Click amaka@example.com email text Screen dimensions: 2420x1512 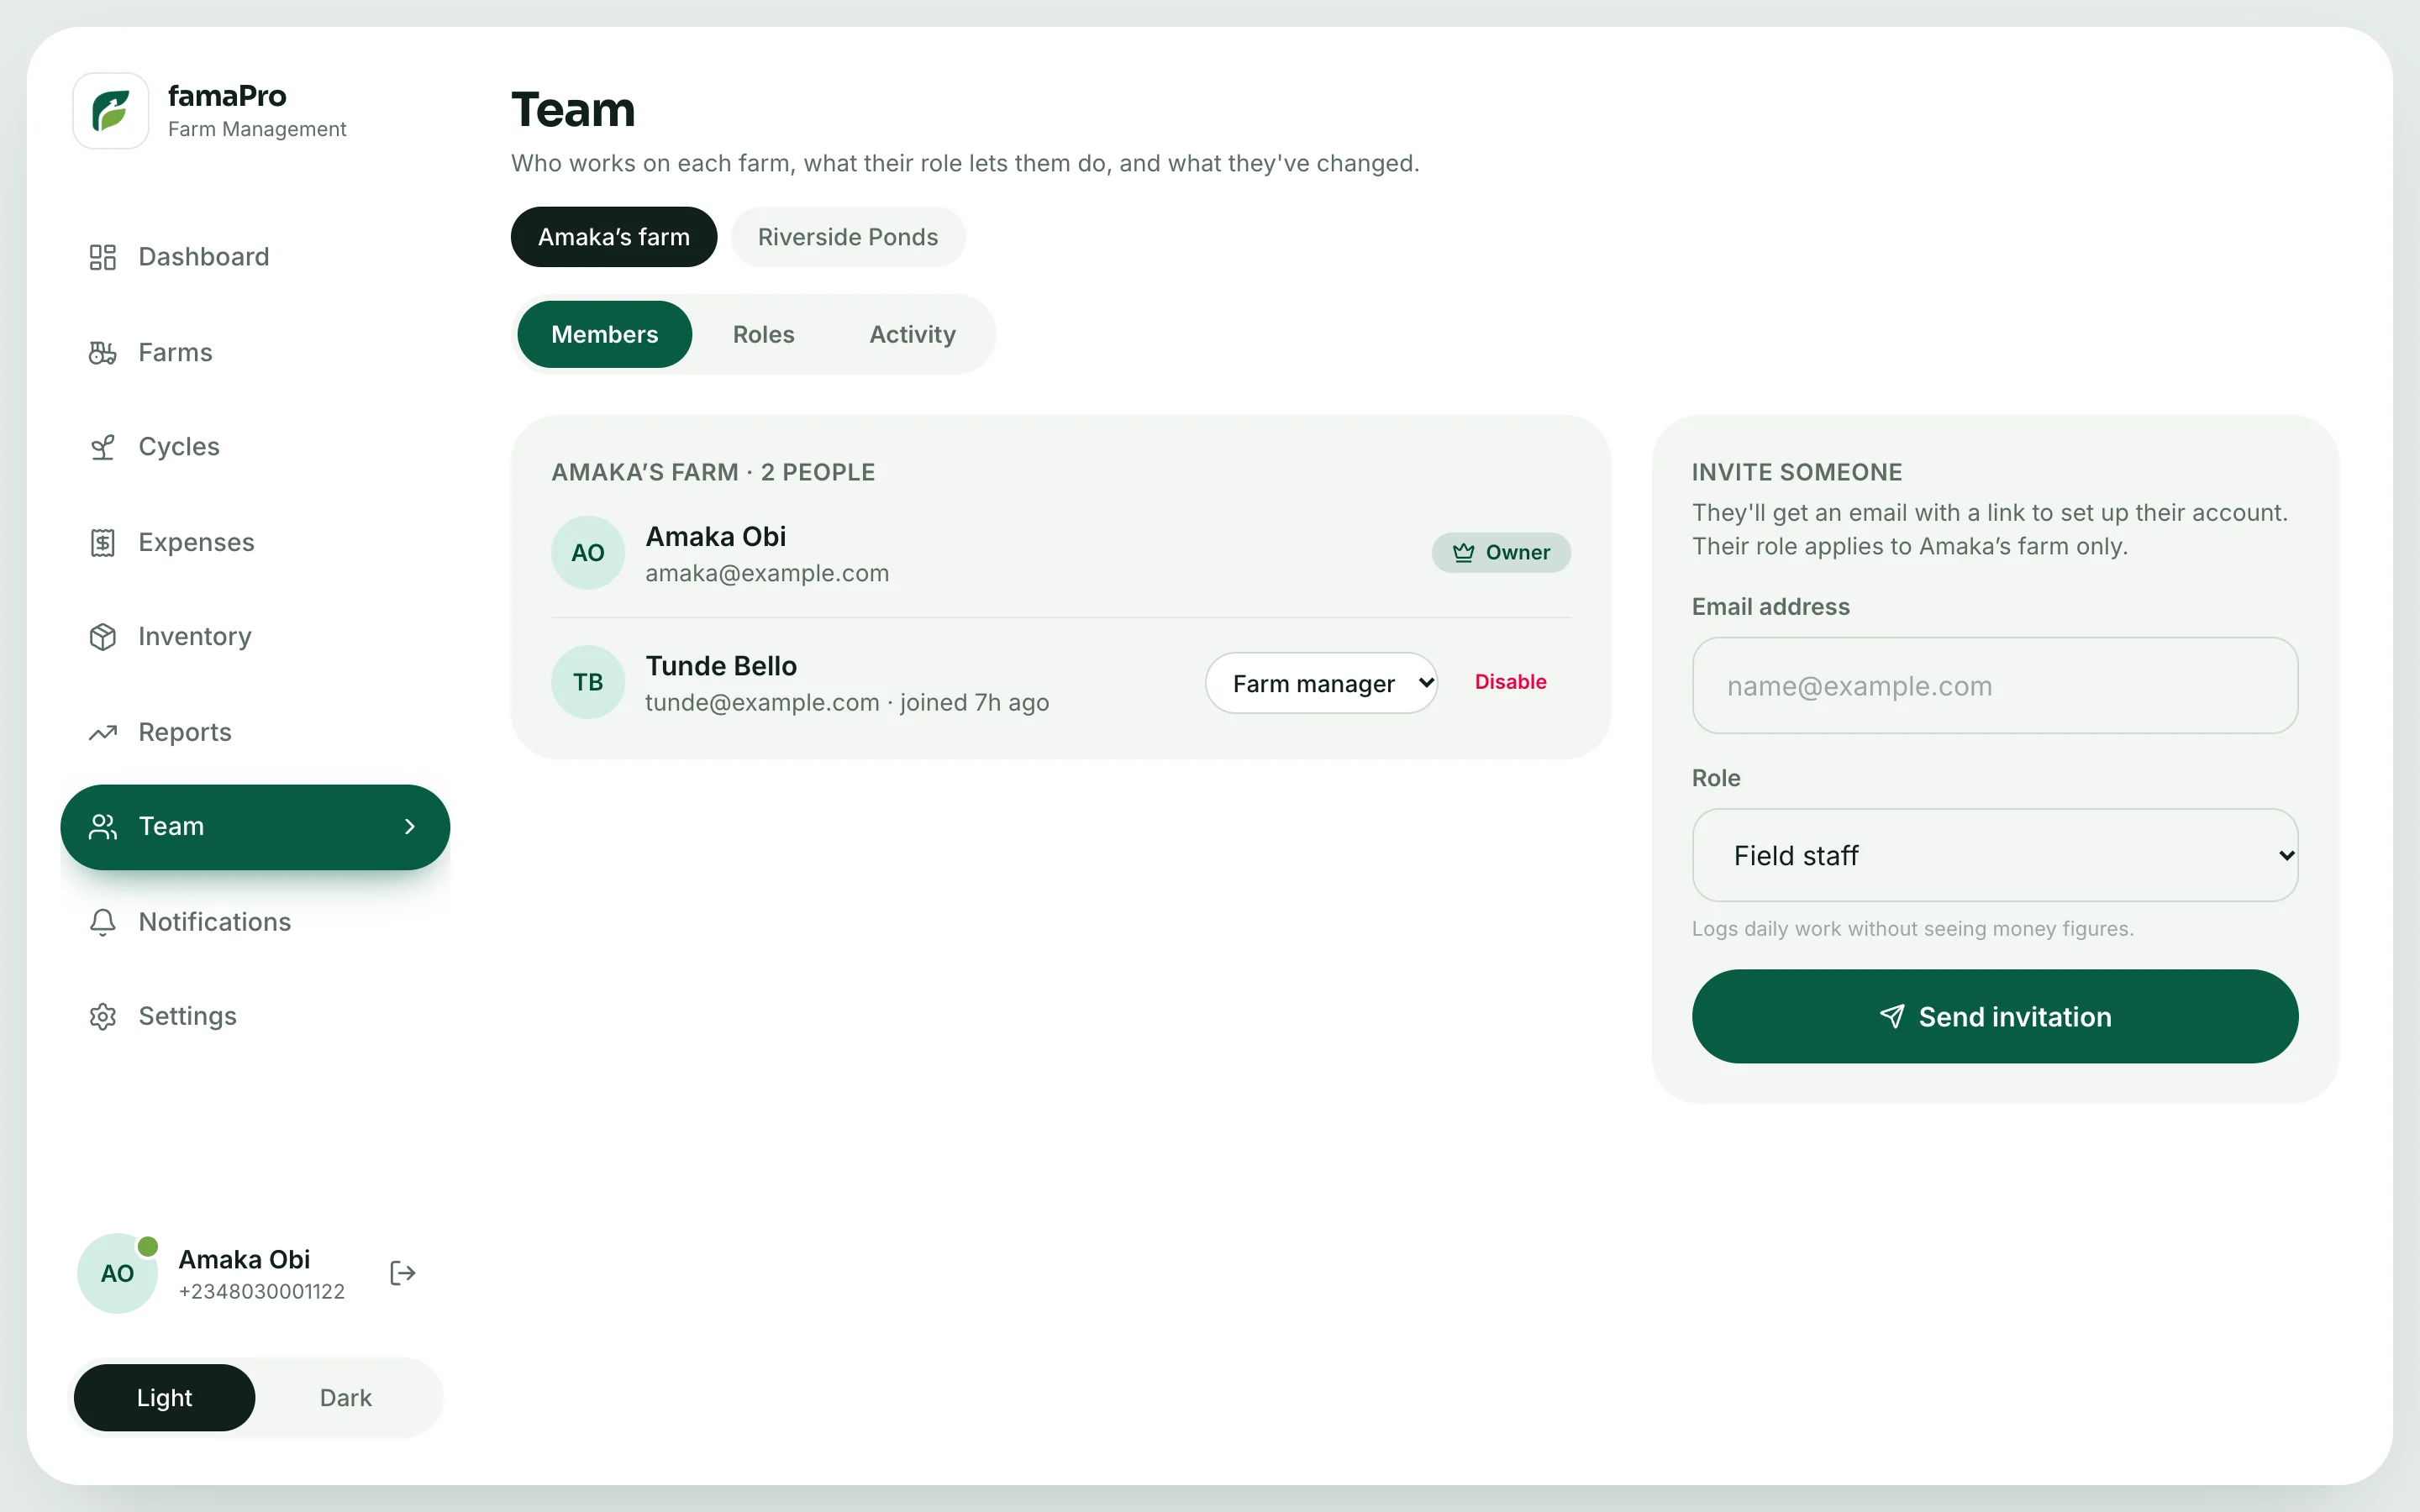point(767,574)
